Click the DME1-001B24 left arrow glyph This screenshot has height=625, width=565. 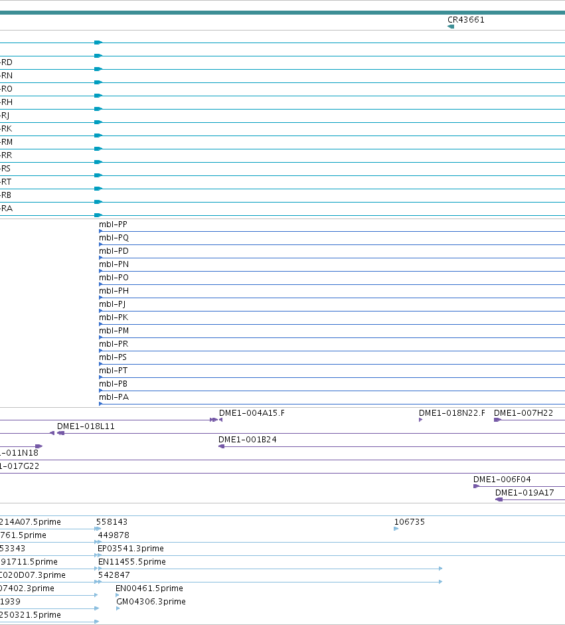click(x=222, y=446)
